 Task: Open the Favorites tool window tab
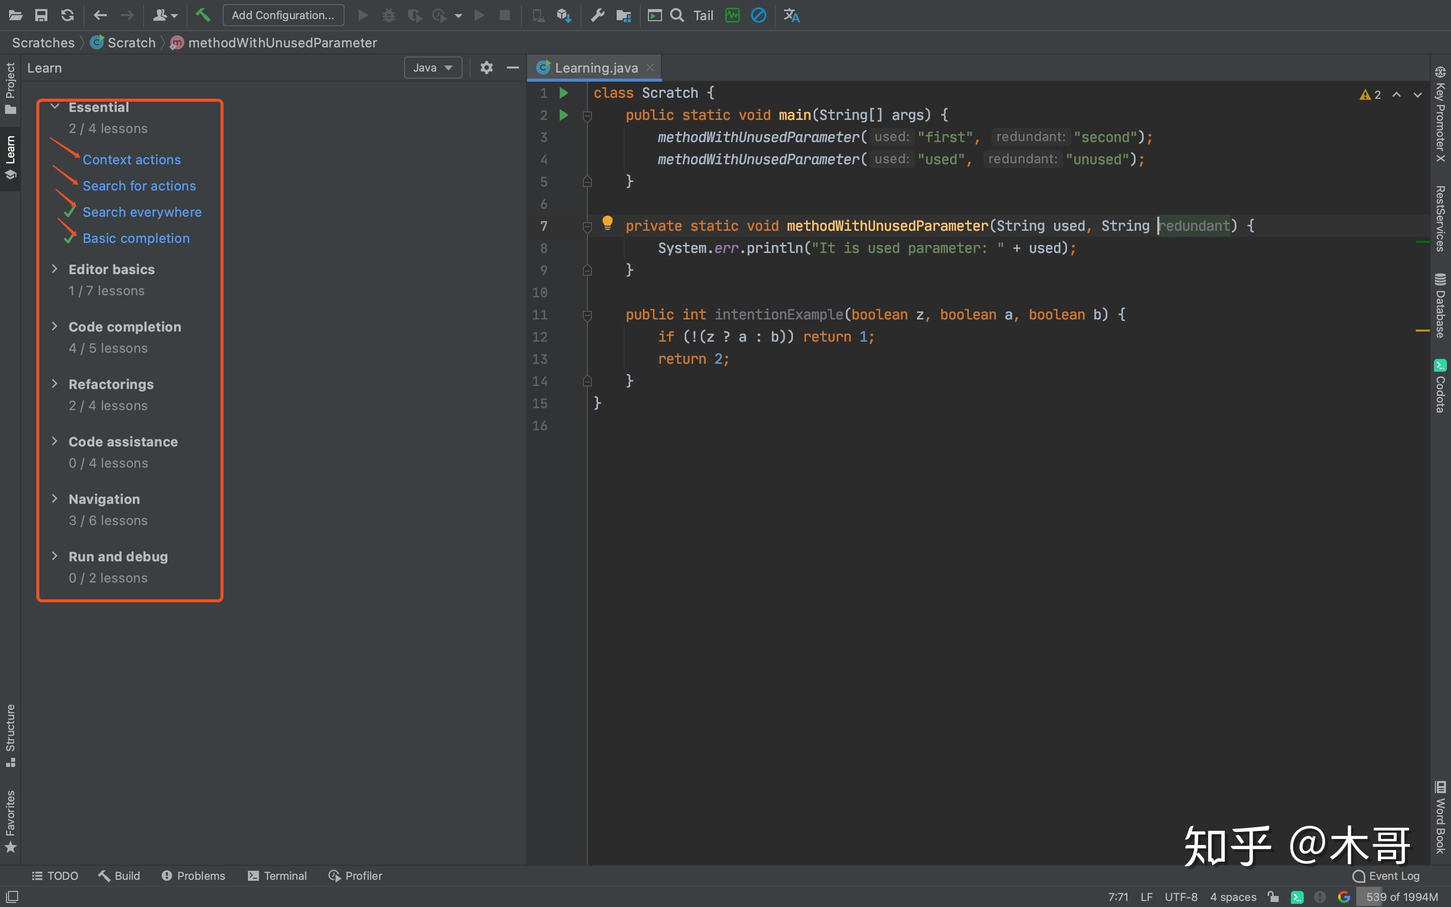click(10, 821)
